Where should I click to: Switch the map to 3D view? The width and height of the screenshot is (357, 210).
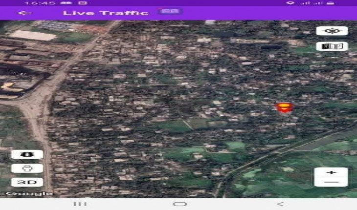coord(27,182)
